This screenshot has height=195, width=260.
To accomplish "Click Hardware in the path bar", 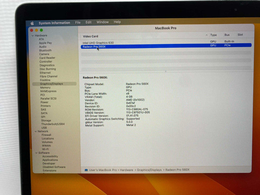I will (x=126, y=170).
